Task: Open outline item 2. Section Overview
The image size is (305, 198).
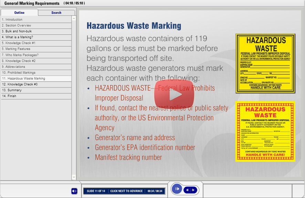Action: 36,25
